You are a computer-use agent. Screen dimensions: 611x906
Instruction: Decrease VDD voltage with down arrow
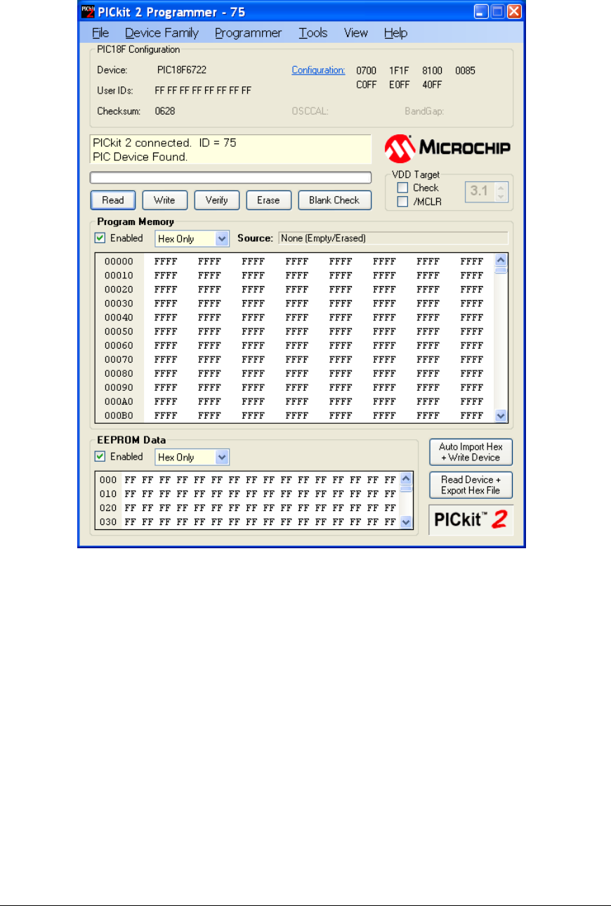[499, 196]
